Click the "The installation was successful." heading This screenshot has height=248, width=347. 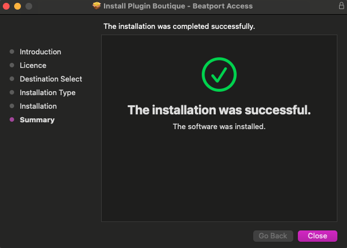click(x=219, y=110)
